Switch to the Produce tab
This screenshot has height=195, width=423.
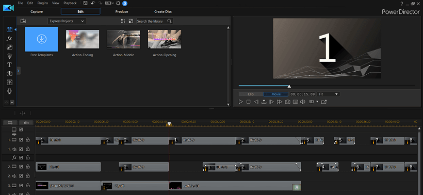pyautogui.click(x=122, y=11)
